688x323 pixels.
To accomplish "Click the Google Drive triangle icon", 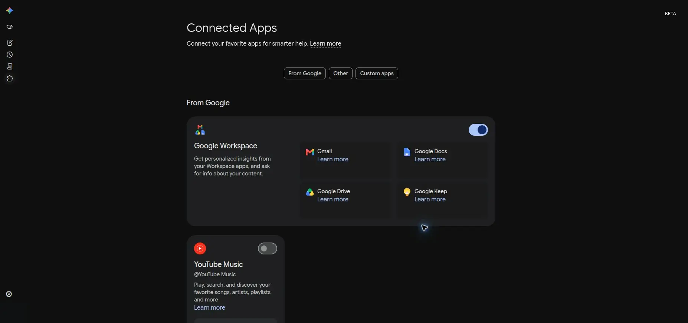I will point(310,192).
